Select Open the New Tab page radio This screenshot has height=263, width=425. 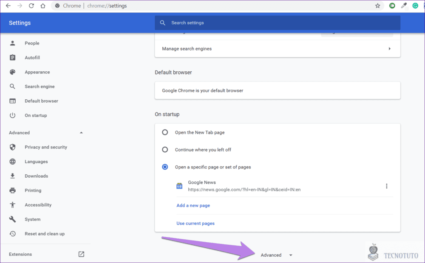[x=165, y=132]
